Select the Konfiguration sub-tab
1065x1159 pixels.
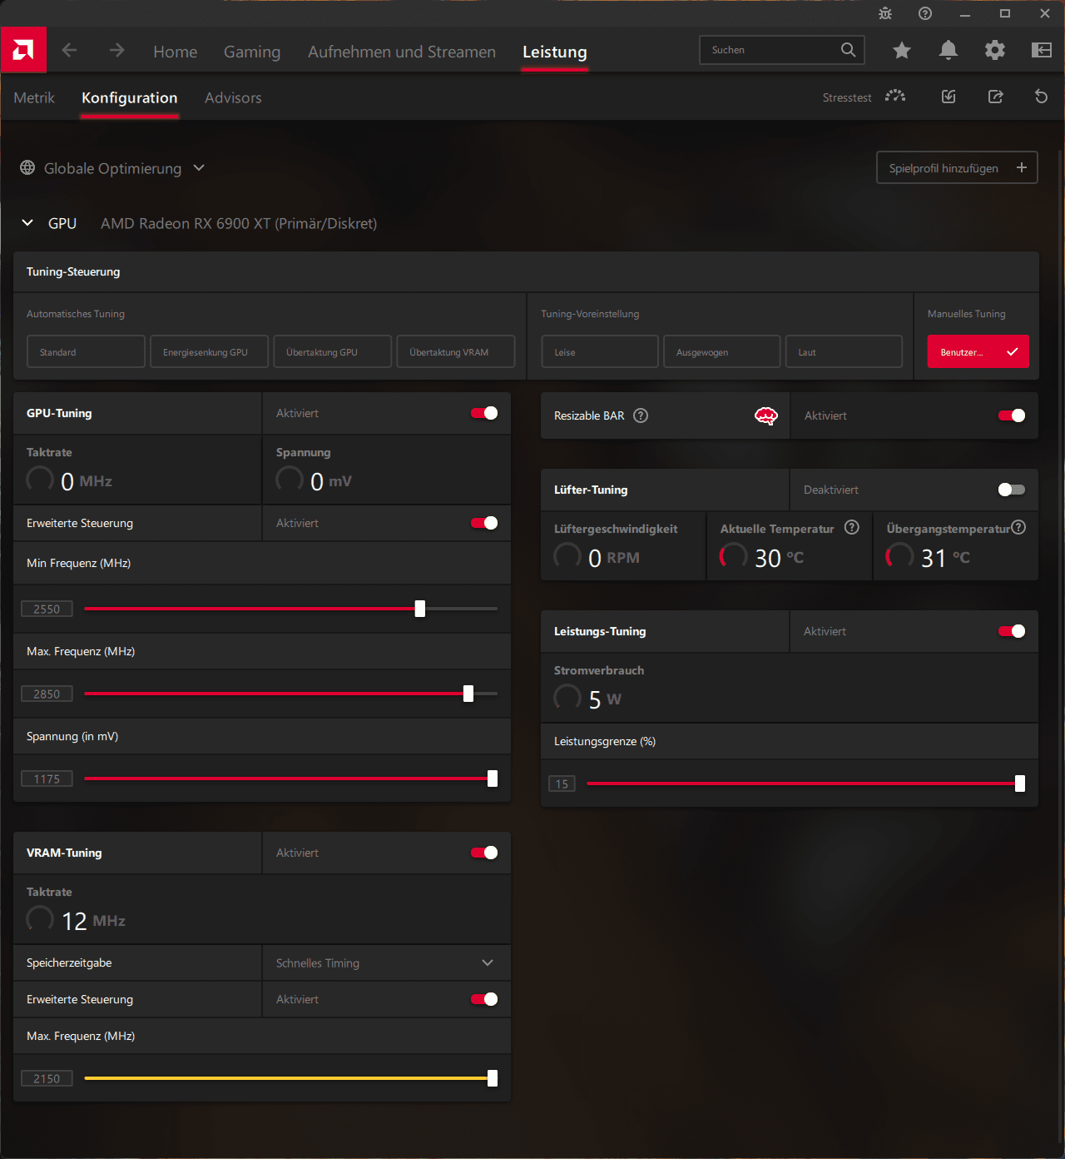[x=129, y=97]
